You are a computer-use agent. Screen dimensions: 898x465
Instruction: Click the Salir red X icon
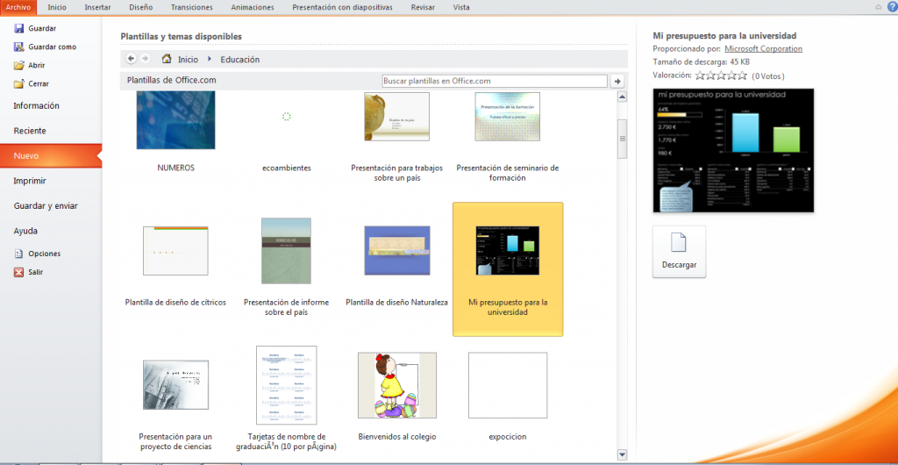tap(19, 272)
